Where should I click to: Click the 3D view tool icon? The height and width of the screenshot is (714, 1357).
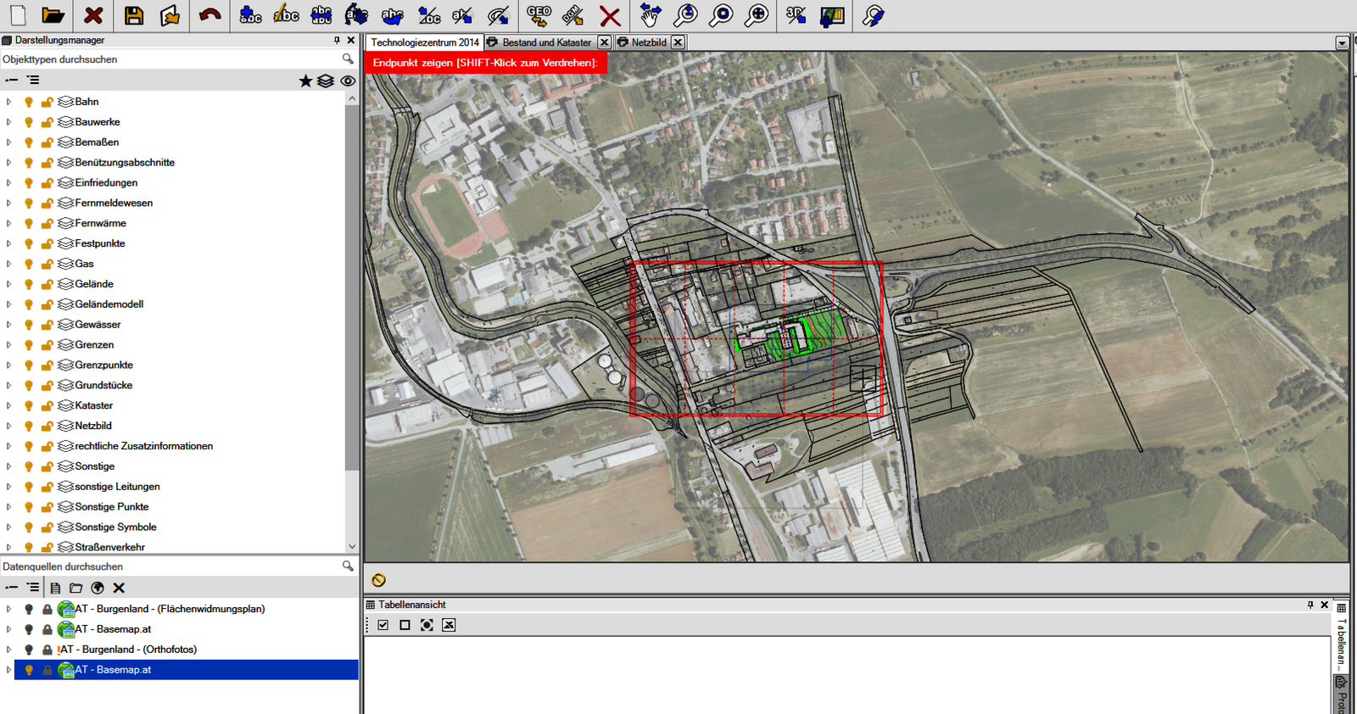point(796,15)
